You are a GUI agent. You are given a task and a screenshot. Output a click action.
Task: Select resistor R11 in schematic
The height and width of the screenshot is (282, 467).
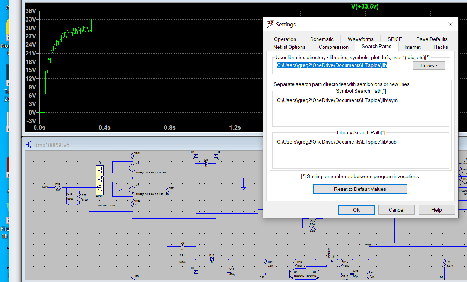(266, 264)
